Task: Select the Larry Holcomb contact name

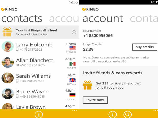Action: click(34, 45)
